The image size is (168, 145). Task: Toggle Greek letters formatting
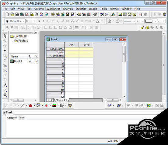tap(68, 21)
